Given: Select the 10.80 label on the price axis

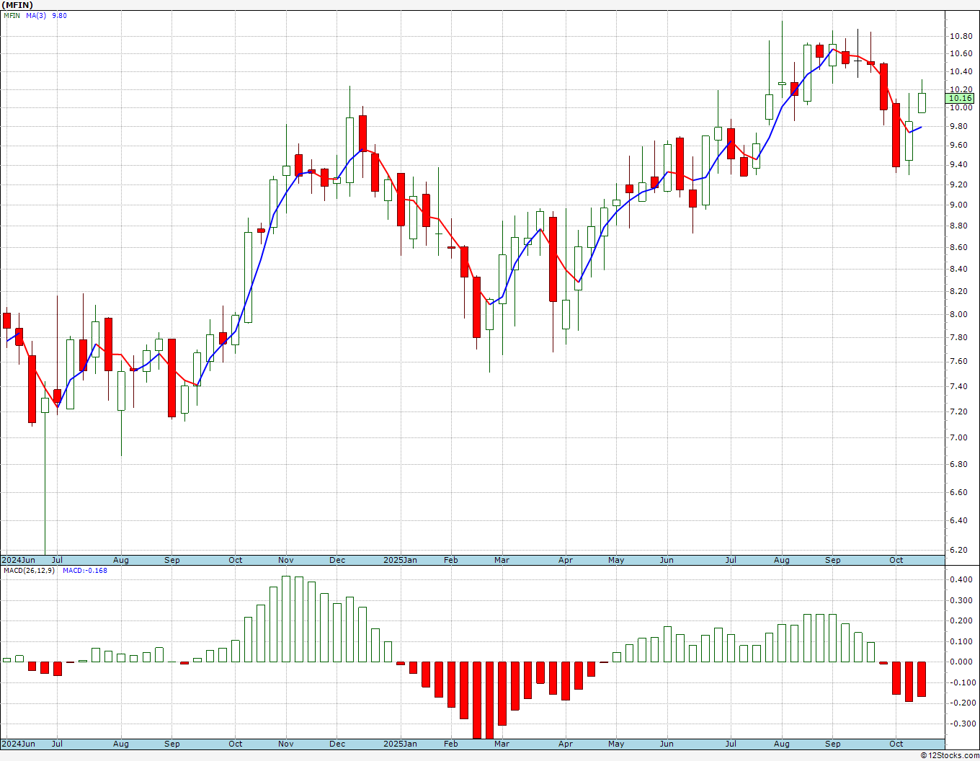Looking at the screenshot, I should pos(960,36).
